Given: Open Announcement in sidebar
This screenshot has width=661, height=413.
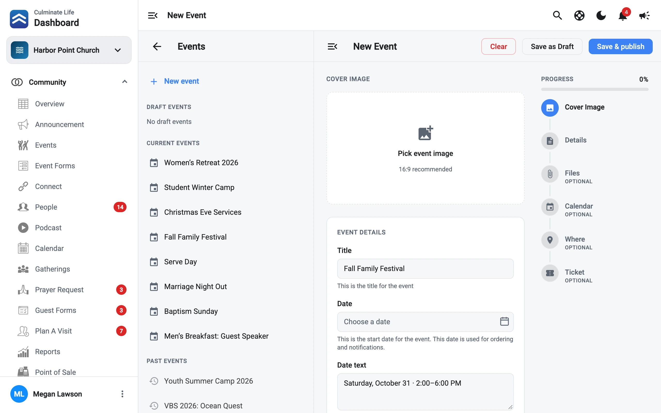Looking at the screenshot, I should [x=69, y=125].
